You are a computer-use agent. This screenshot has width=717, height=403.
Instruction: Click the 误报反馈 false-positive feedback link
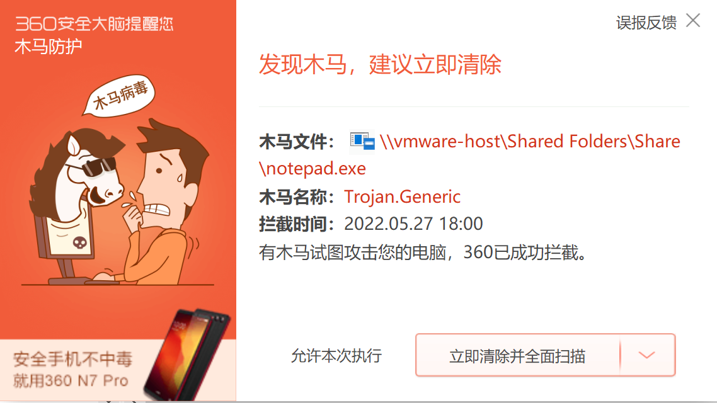(646, 23)
